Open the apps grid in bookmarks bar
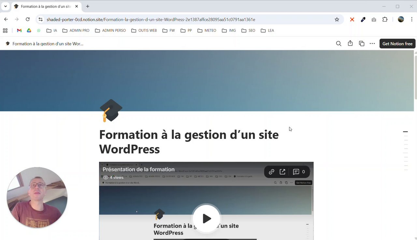The height and width of the screenshot is (240, 417). (5, 30)
